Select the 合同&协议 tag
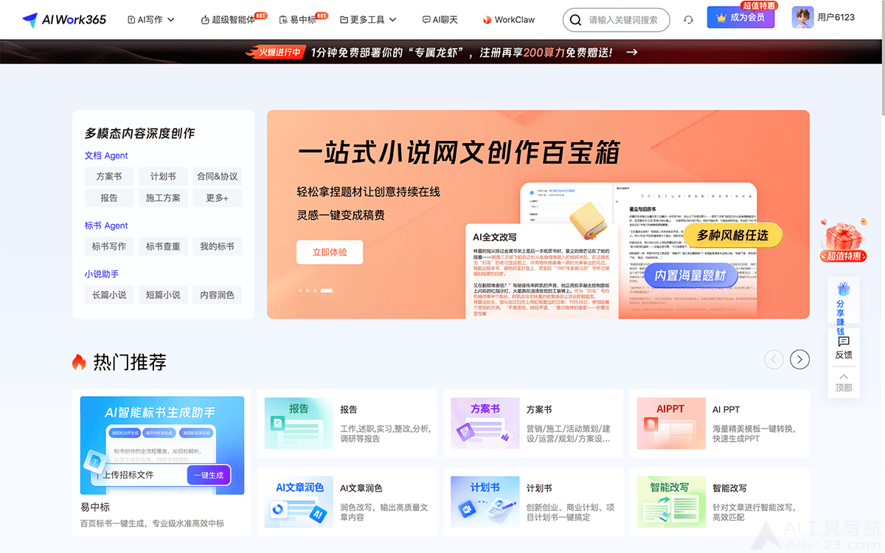This screenshot has height=553, width=885. (x=218, y=177)
